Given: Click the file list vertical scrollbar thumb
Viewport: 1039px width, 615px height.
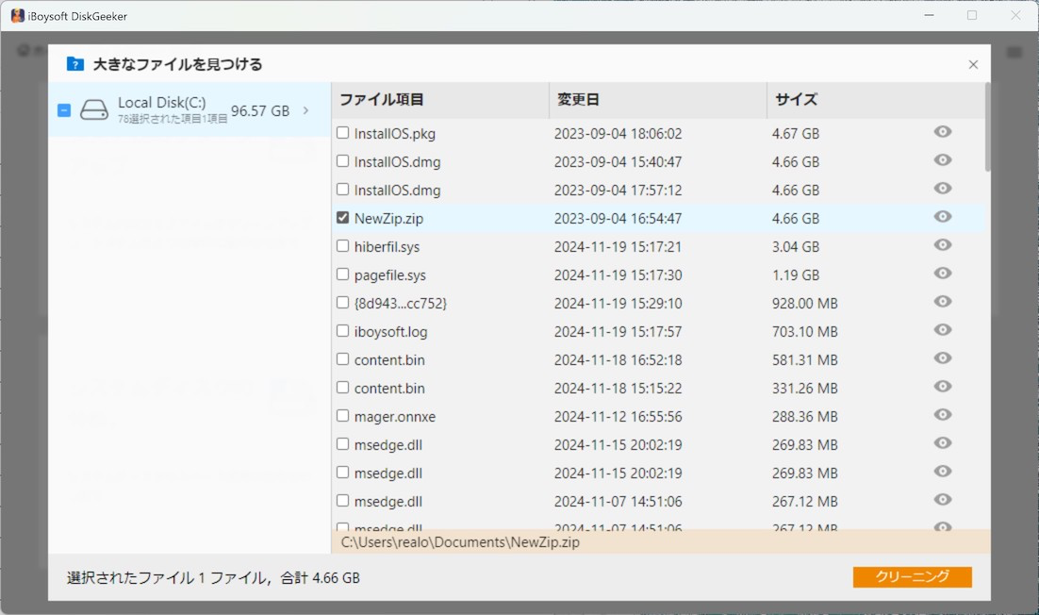Looking at the screenshot, I should (987, 127).
